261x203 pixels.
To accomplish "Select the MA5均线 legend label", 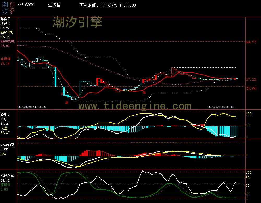I will point(7,32).
